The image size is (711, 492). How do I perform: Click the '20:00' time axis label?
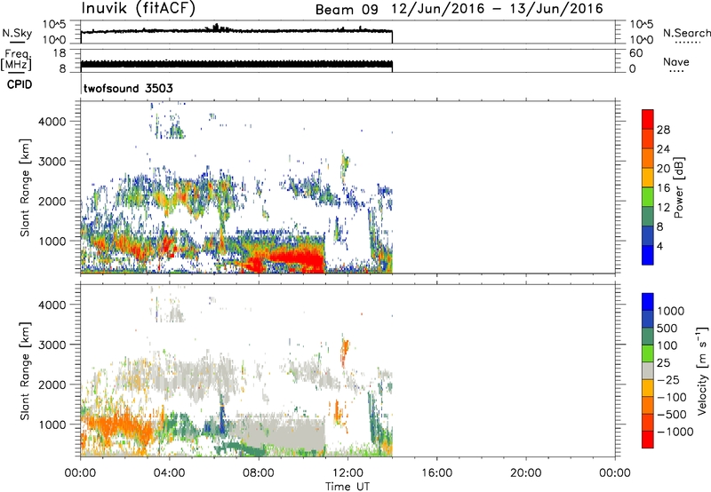point(526,473)
